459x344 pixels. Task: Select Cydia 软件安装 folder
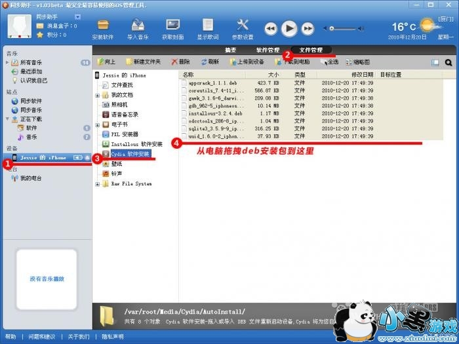pos(130,154)
